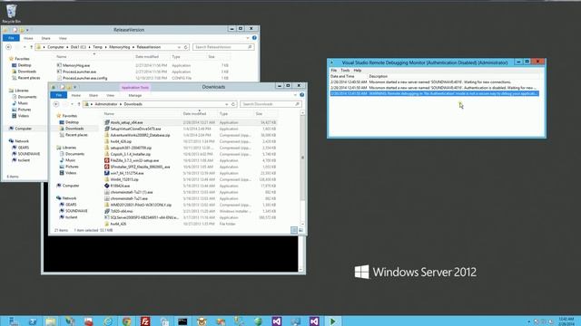
Task: Sort by Date modified in ReleaseVersion window
Action: 147,57
